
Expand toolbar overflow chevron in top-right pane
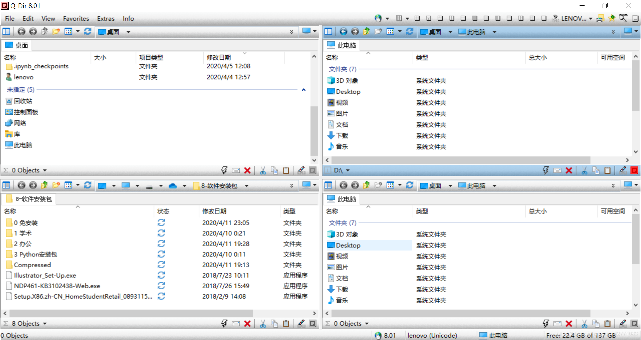pyautogui.click(x=613, y=32)
